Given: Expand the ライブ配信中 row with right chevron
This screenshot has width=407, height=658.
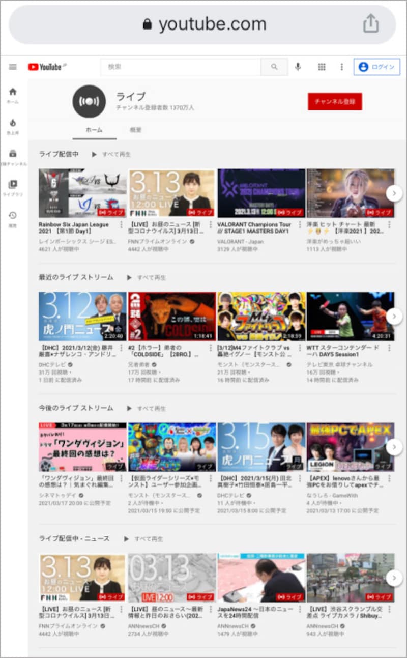Looking at the screenshot, I should coord(394,193).
